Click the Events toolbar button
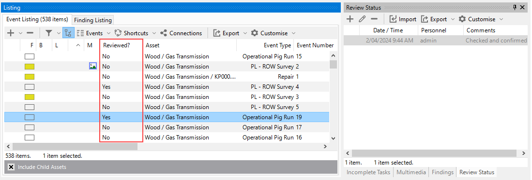 click(90, 33)
